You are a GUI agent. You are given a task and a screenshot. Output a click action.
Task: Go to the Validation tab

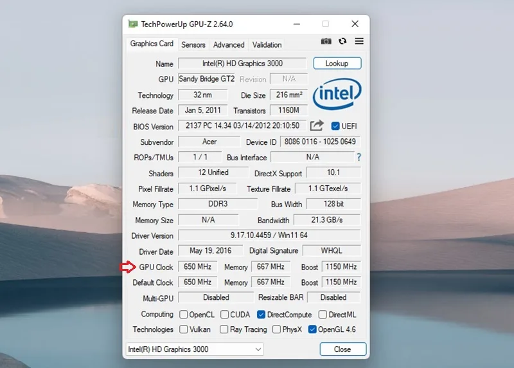(267, 44)
